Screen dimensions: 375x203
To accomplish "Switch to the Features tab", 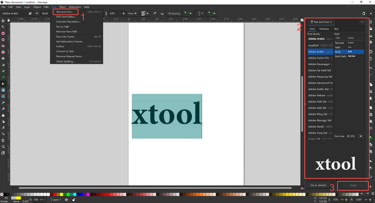I will [x=324, y=29].
